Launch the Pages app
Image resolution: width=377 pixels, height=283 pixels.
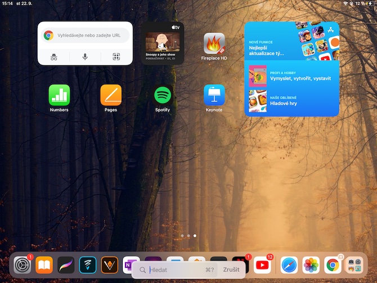111,95
